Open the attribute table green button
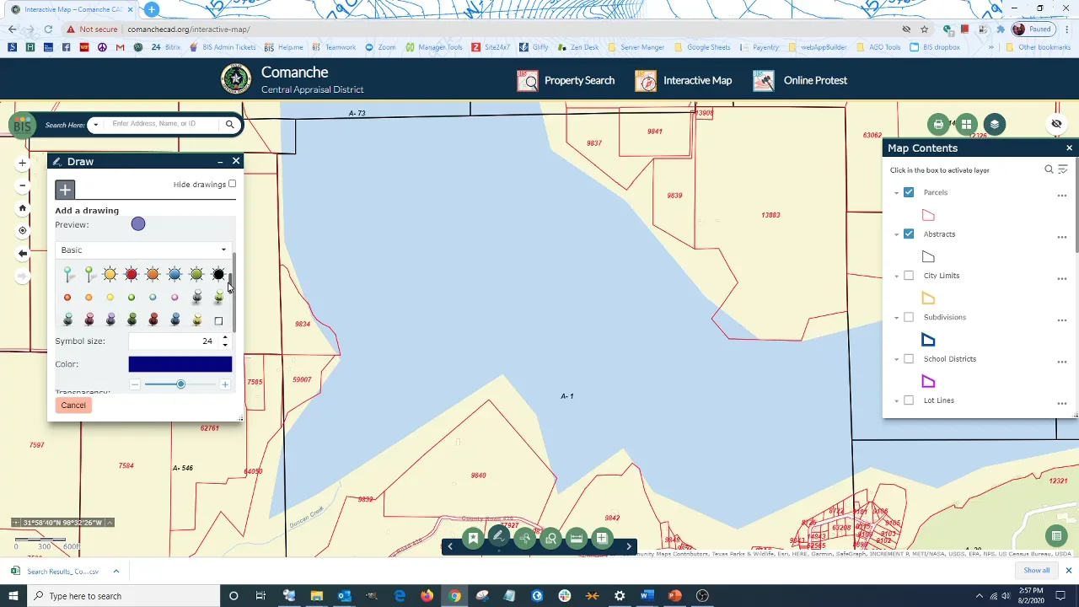 click(1055, 535)
